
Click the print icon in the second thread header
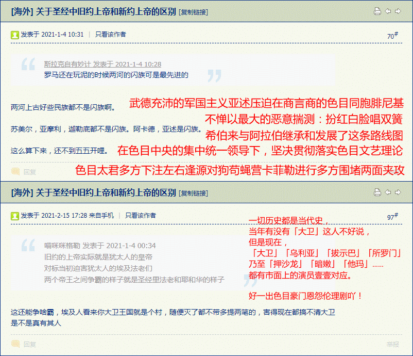tap(377, 192)
